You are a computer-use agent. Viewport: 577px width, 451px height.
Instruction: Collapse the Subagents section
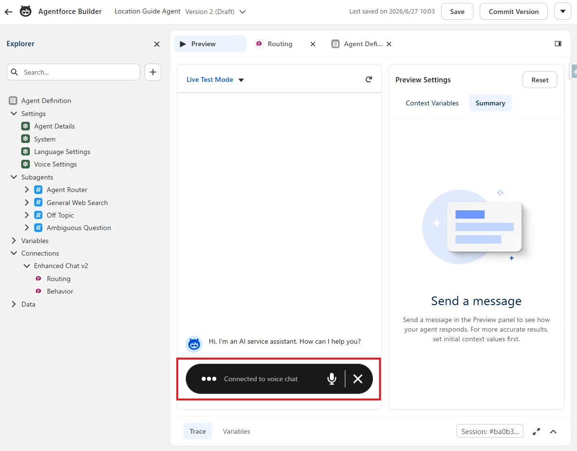(13, 177)
